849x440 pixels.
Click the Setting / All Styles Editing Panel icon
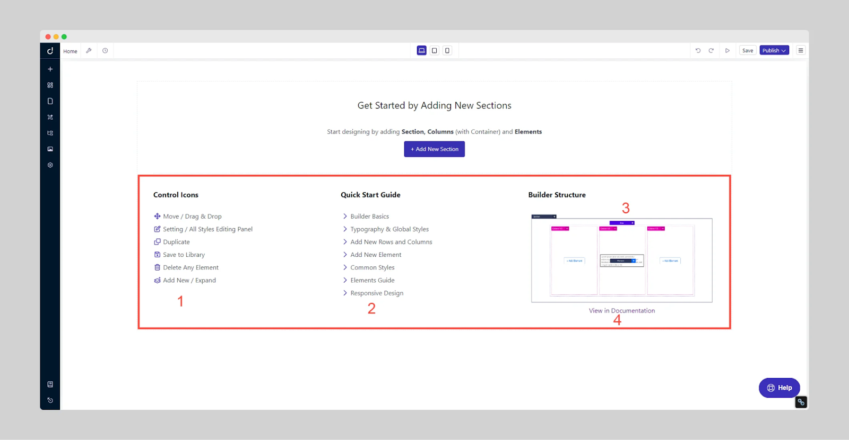click(157, 229)
